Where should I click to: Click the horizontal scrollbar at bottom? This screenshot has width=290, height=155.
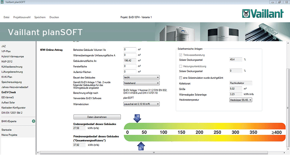(153, 153)
